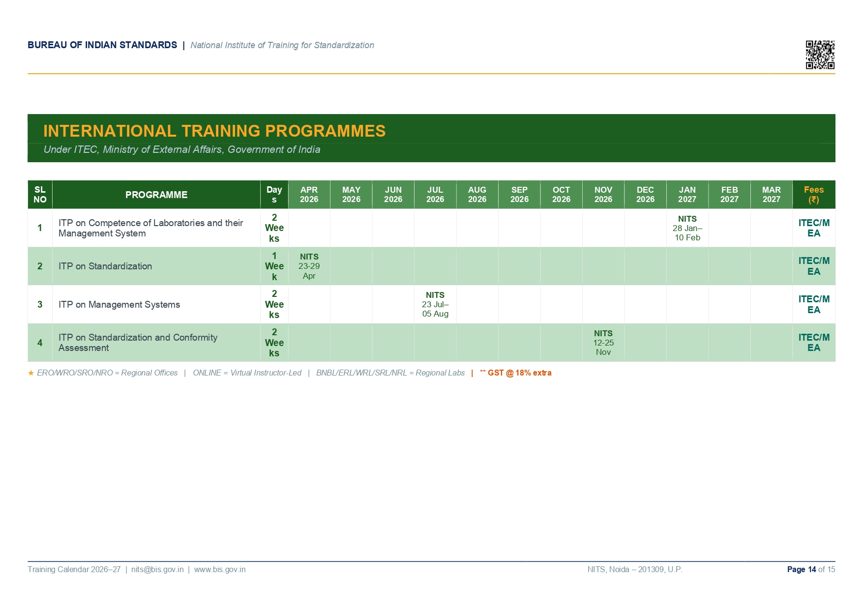
Task: Select the "APR 2026" column header
Action: click(309, 195)
